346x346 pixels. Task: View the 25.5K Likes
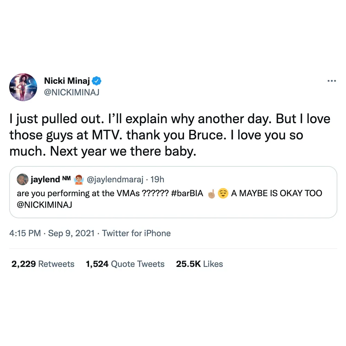tap(199, 264)
